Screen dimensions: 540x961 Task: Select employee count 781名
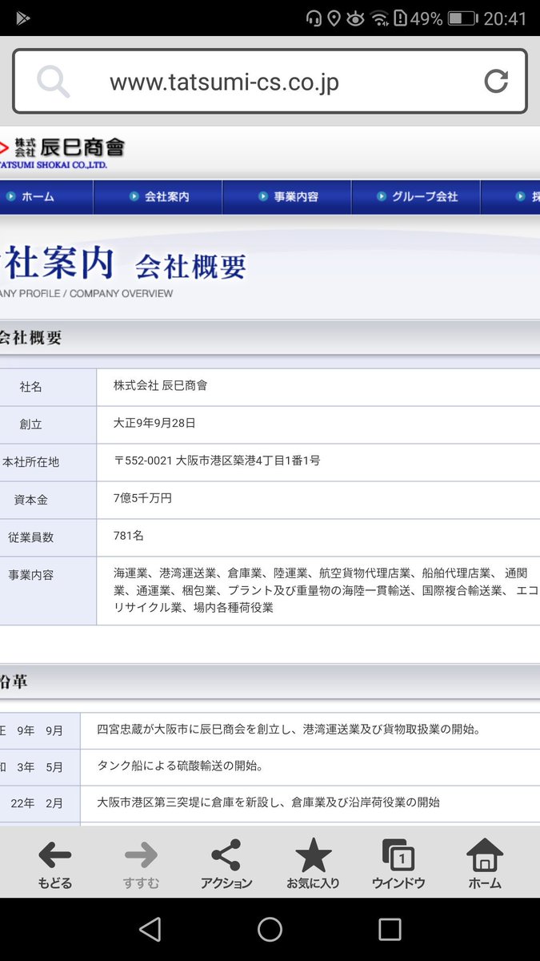pos(129,536)
